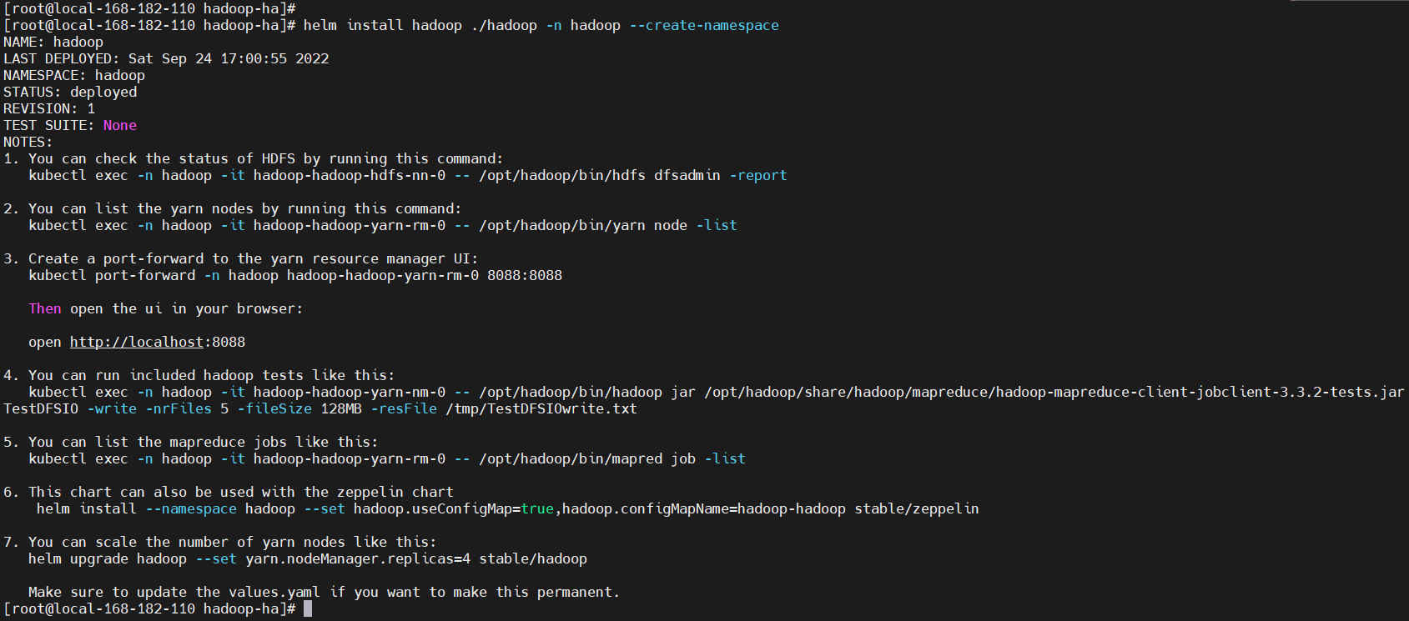Click the '--create-namespace' flag

pyautogui.click(x=704, y=25)
